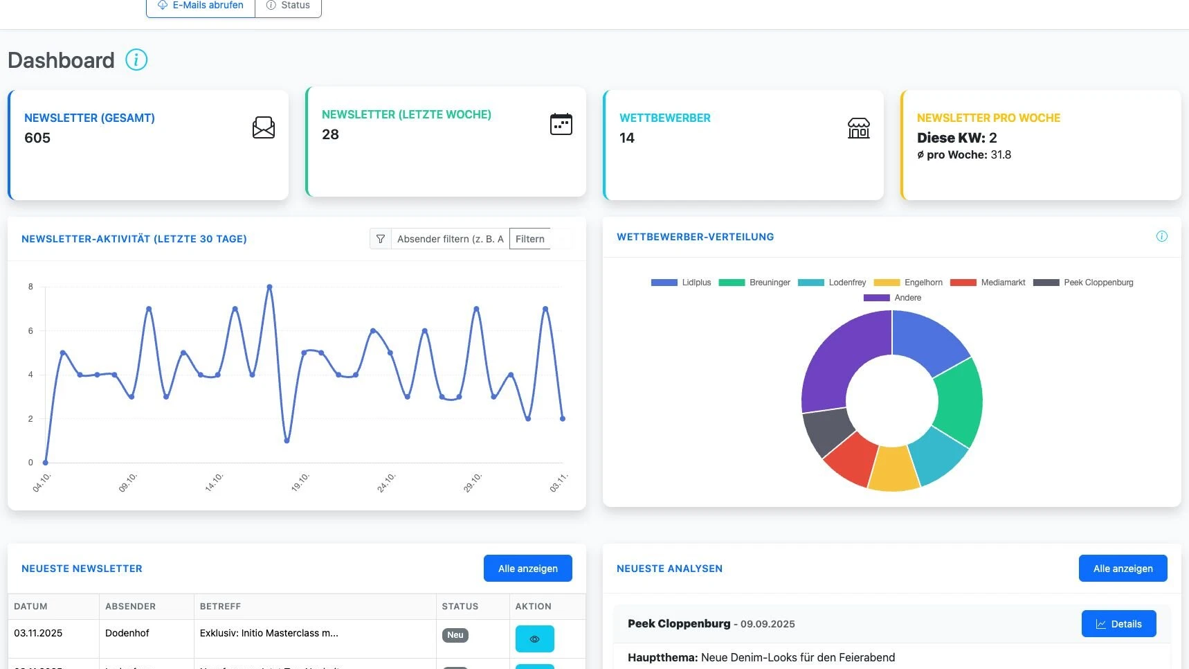
Task: Open Details for Peek Cloppenburg analysis
Action: coord(1118,624)
